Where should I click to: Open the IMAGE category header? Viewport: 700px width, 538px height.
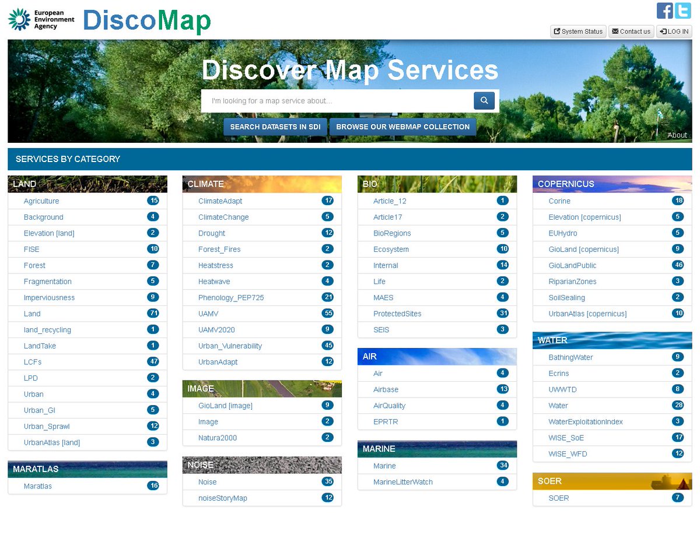[262, 389]
